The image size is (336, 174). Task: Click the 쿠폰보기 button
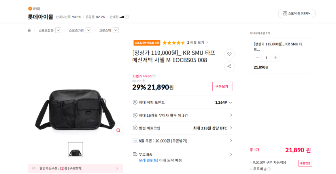pos(222,86)
